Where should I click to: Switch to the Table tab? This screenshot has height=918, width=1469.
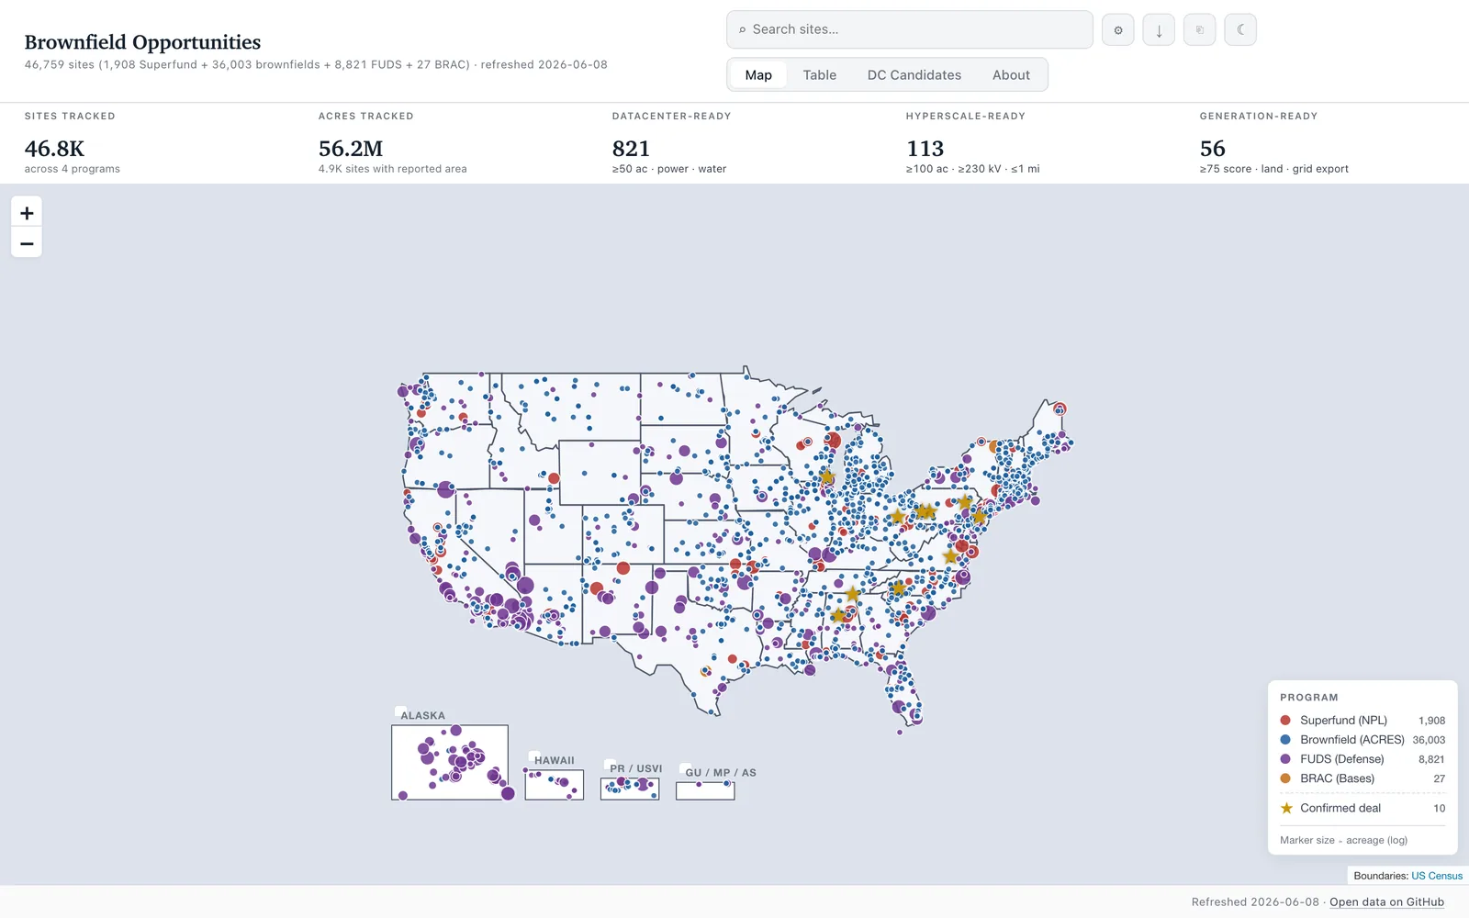point(820,75)
